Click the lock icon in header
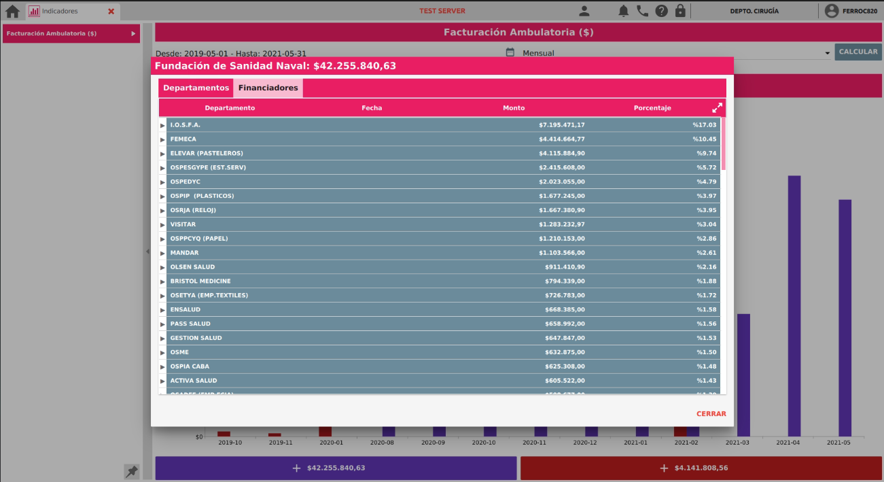884x482 pixels. [680, 11]
